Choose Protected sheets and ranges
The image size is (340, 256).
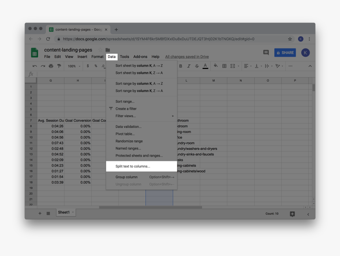[x=142, y=155]
